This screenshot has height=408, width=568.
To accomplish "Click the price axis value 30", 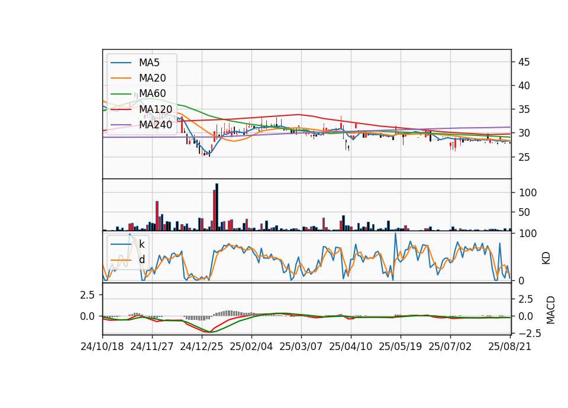I will pos(524,133).
